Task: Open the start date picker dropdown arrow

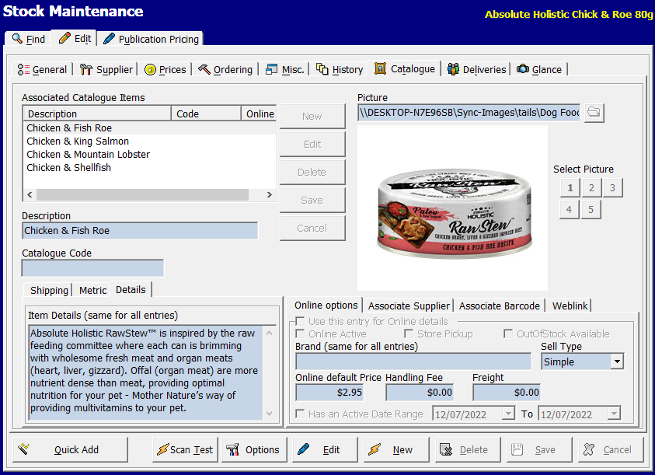Action: [x=507, y=414]
